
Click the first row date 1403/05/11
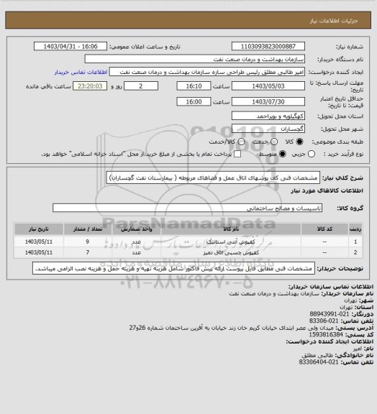(39, 241)
